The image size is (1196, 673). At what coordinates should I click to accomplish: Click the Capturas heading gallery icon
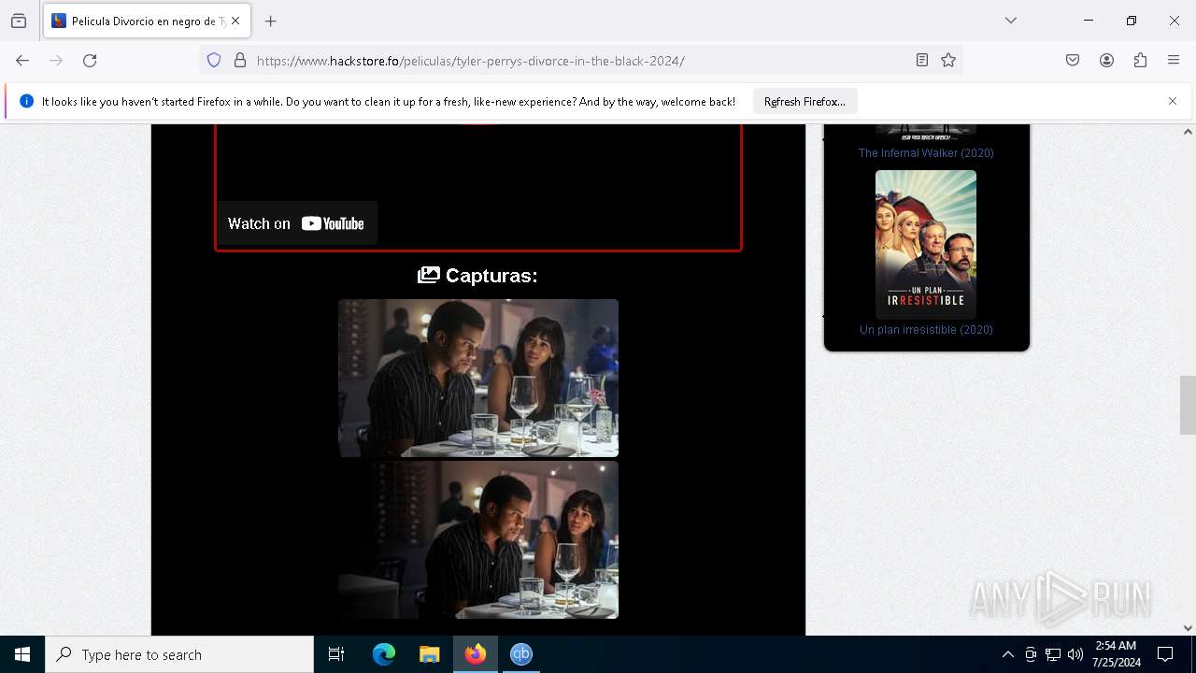tap(429, 275)
